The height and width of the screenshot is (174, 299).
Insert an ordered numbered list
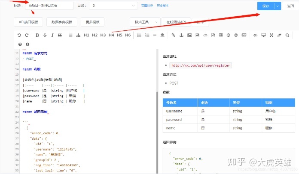point(147,35)
